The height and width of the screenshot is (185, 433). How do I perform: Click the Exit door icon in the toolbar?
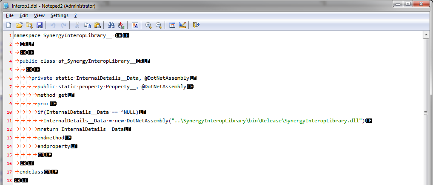[x=196, y=25]
